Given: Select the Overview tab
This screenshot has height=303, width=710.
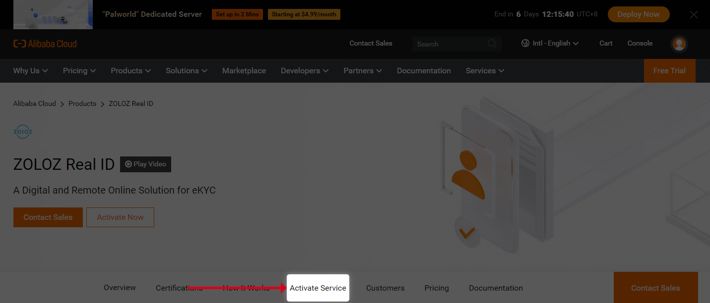Looking at the screenshot, I should (120, 288).
